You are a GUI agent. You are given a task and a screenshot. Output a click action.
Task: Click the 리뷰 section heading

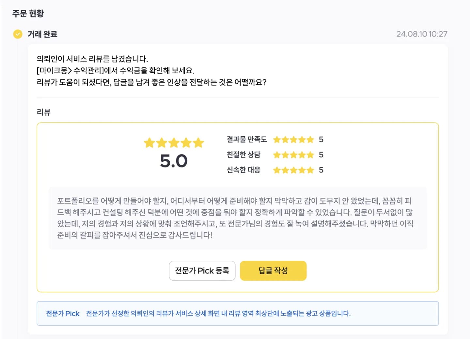click(x=44, y=112)
